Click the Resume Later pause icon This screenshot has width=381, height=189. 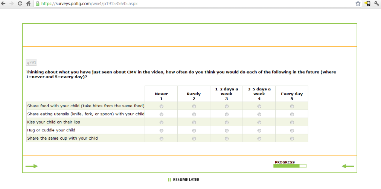169,180
